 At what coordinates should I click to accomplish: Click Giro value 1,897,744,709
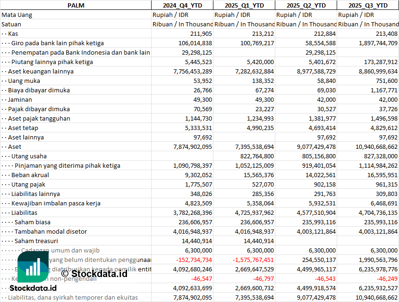tap(378, 43)
